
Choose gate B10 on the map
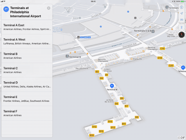point(110,121)
